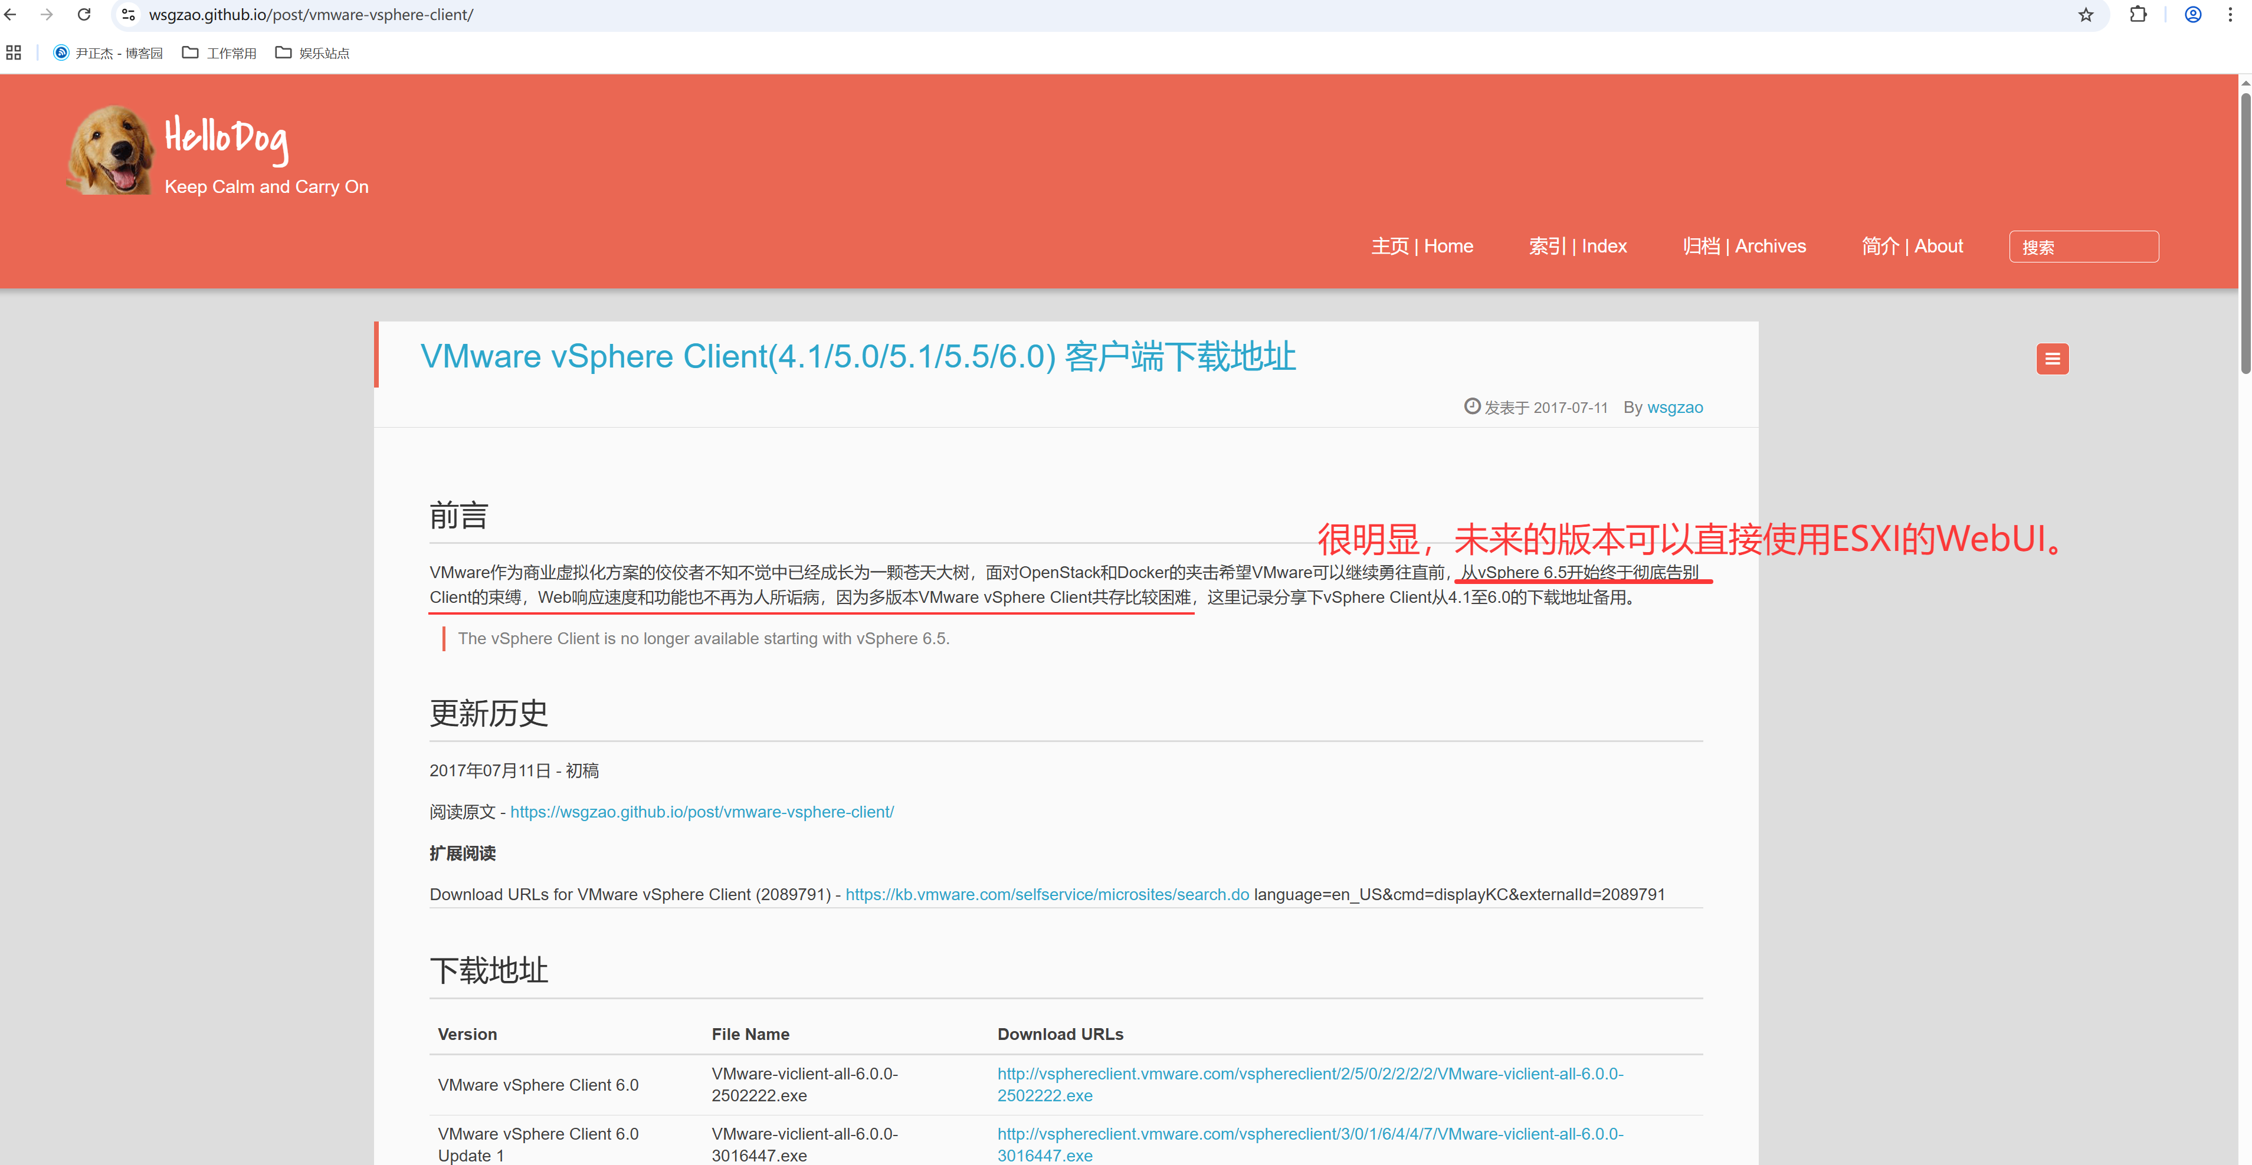Click the HelloDog golden retriever logo
The height and width of the screenshot is (1165, 2252).
[112, 149]
